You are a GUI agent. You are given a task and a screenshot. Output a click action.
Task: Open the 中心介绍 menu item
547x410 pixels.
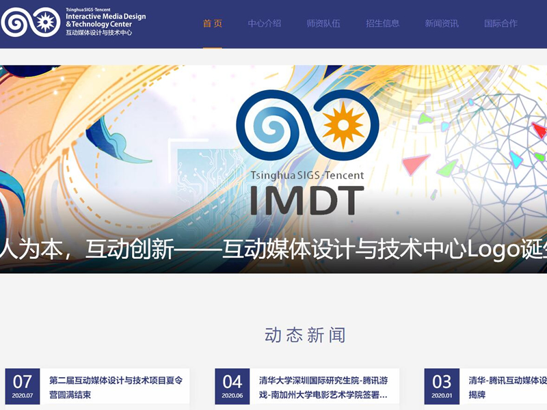265,23
